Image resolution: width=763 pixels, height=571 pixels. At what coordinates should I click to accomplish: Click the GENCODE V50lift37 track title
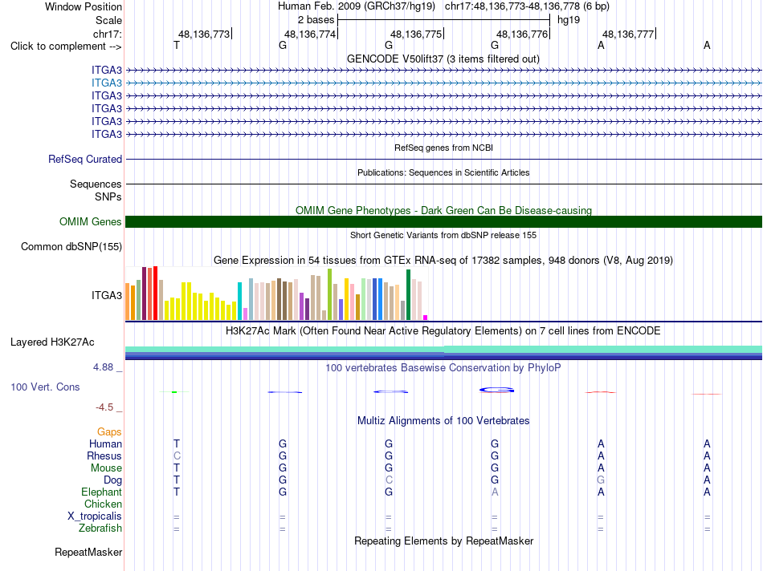443,59
